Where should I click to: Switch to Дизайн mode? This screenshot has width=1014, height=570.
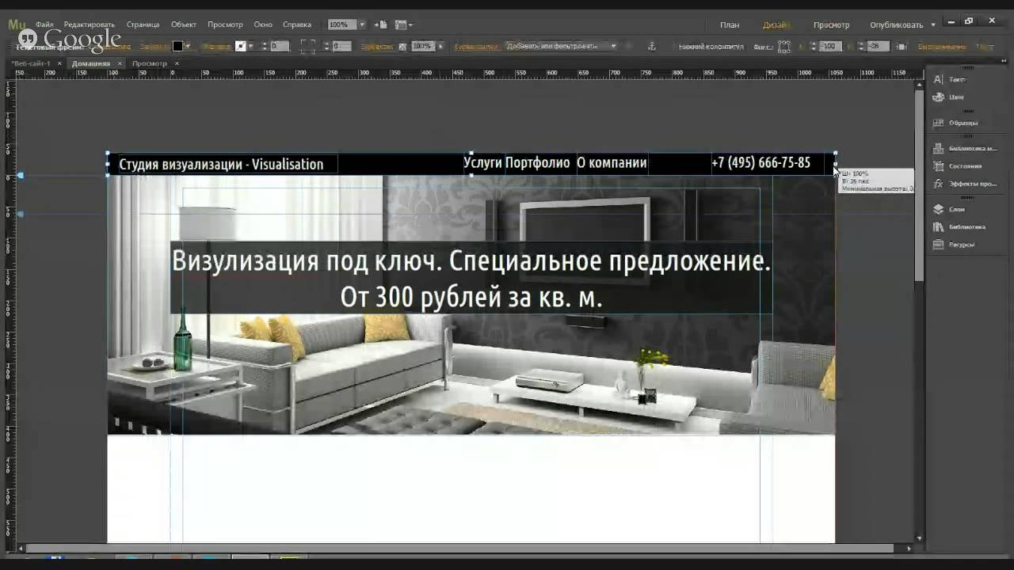point(776,25)
